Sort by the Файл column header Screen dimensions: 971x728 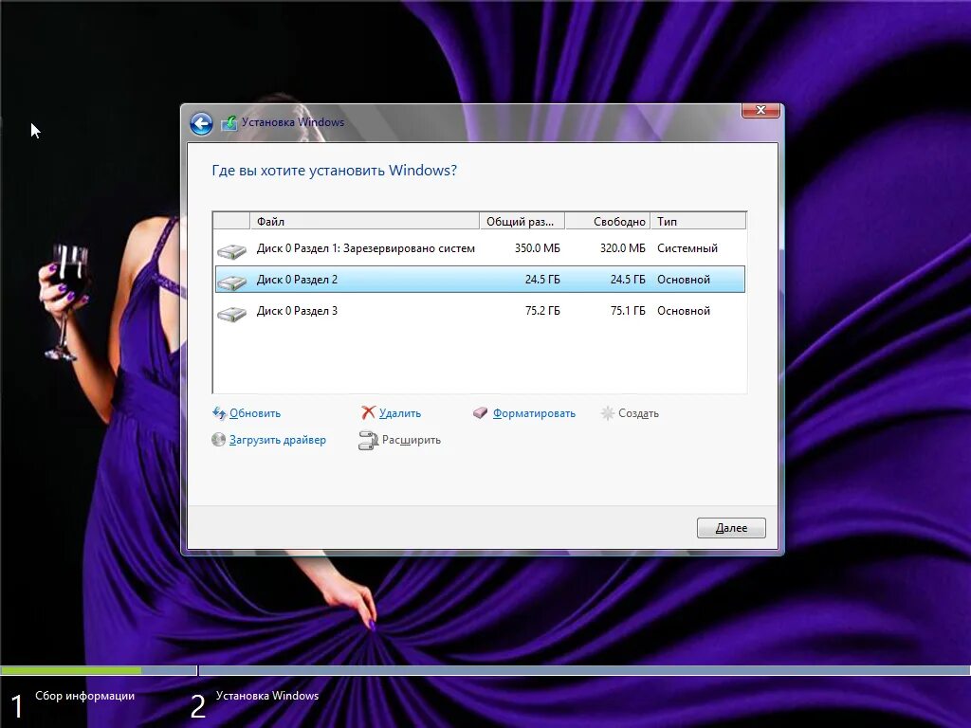point(364,221)
